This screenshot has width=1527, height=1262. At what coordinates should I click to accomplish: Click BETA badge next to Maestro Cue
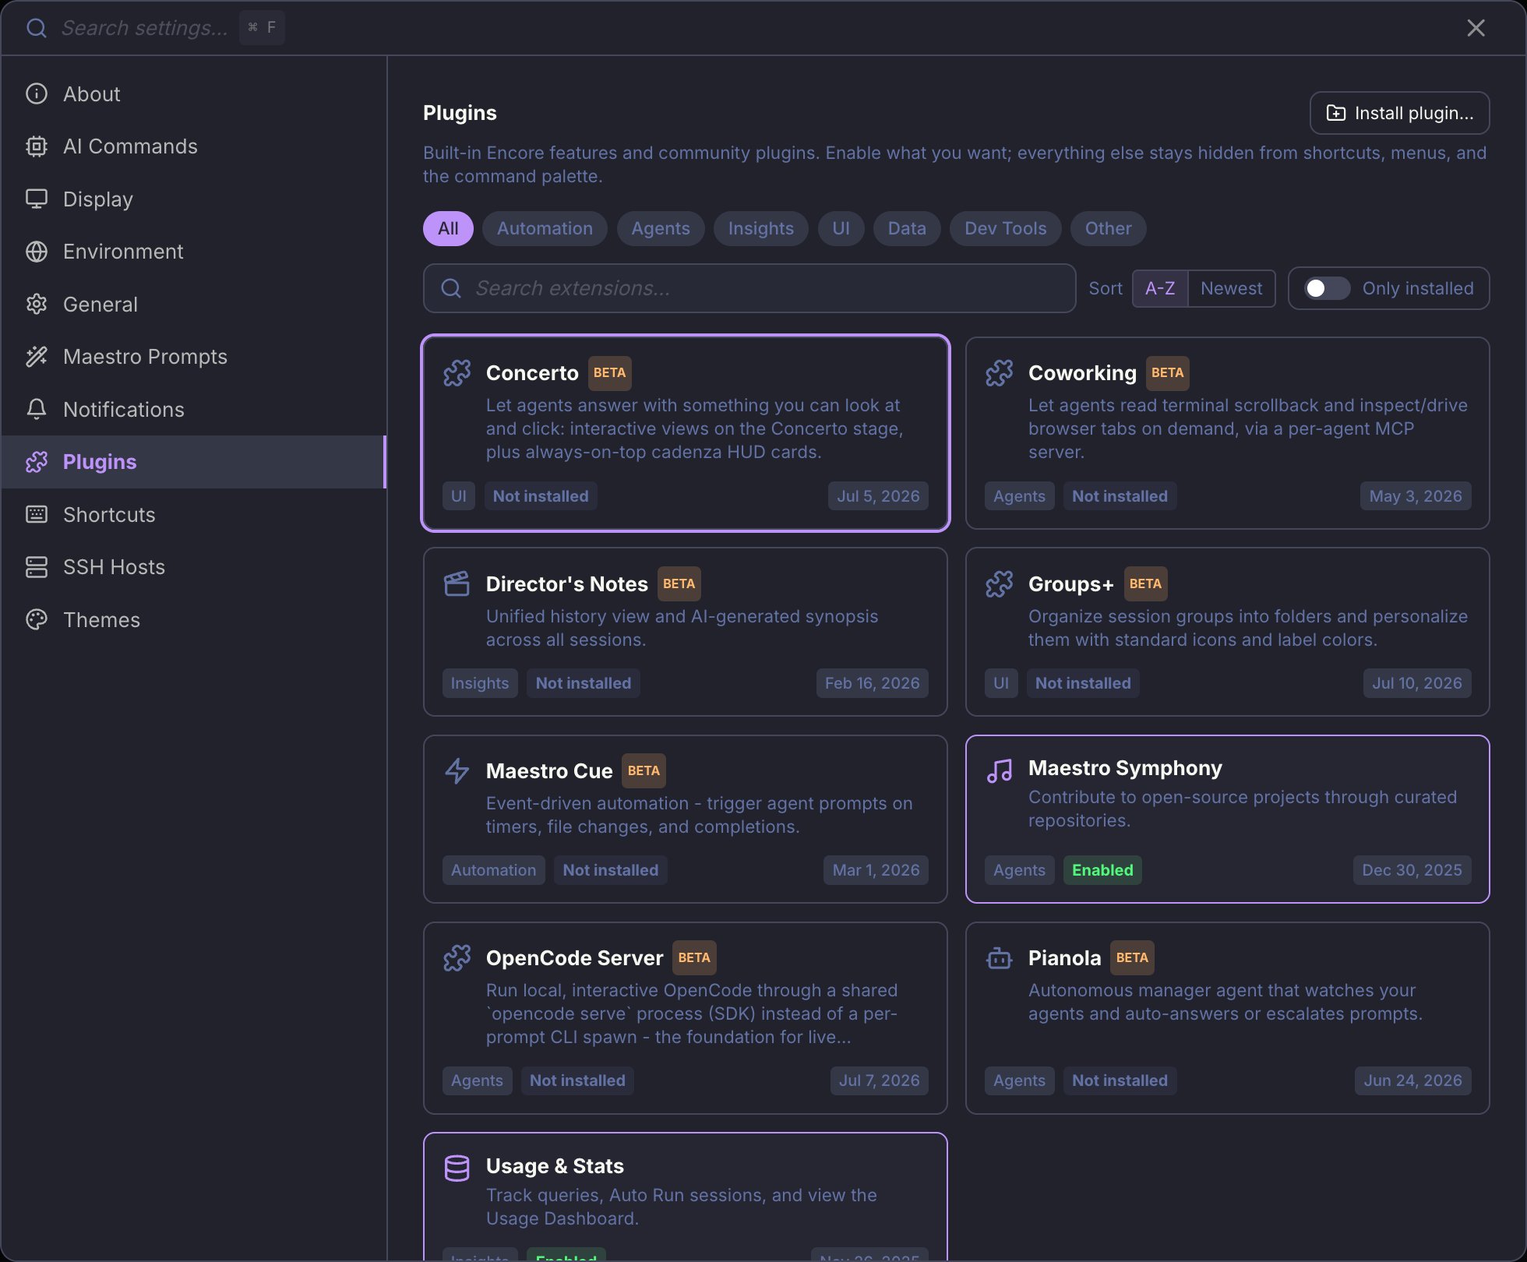pyautogui.click(x=644, y=770)
